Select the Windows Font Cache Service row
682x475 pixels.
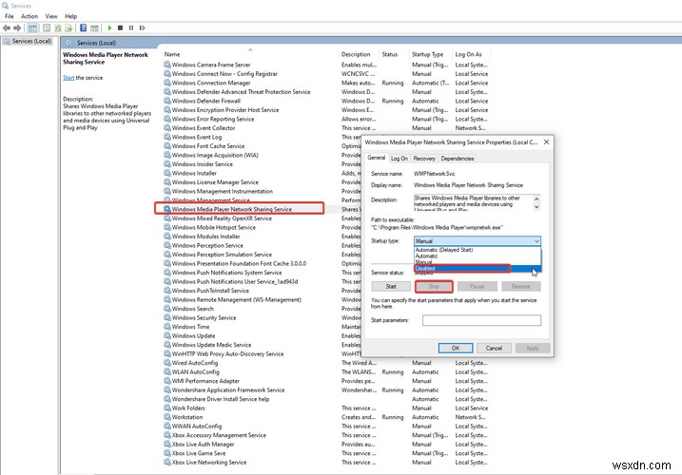[x=263, y=146]
